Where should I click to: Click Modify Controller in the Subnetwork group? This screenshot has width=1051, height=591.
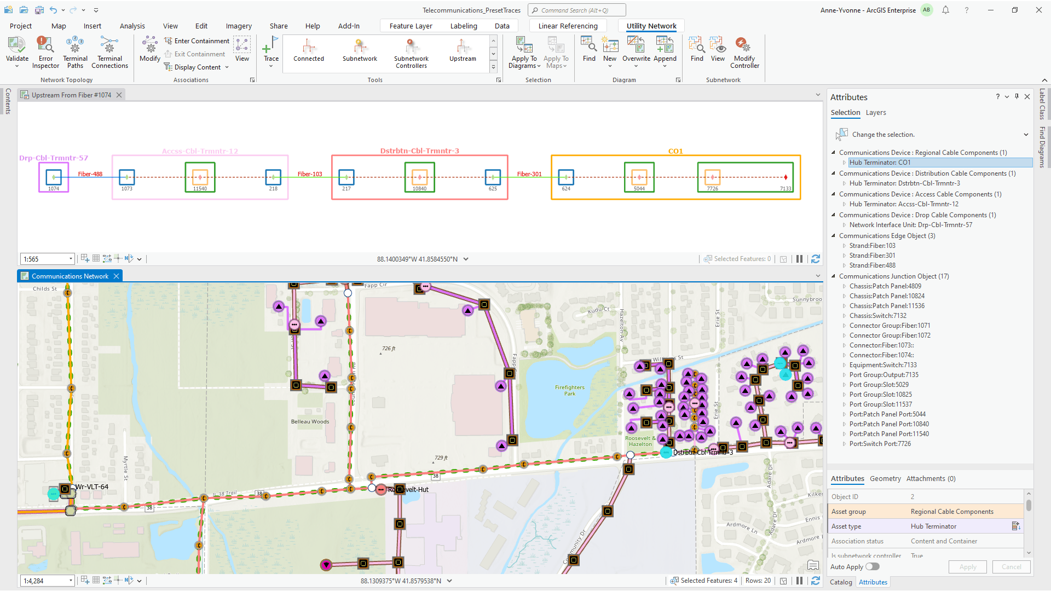click(744, 52)
